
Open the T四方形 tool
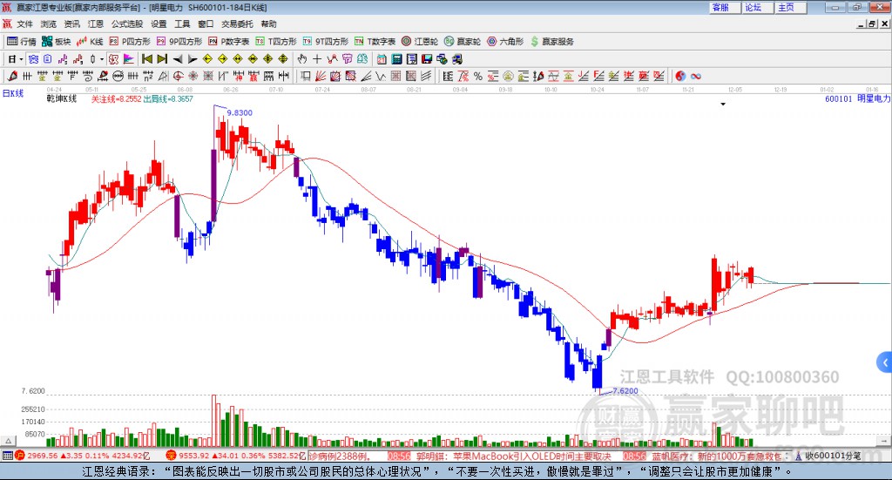coord(276,42)
